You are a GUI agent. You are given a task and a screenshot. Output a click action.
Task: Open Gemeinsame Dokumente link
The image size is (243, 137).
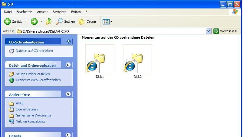[x=34, y=115]
